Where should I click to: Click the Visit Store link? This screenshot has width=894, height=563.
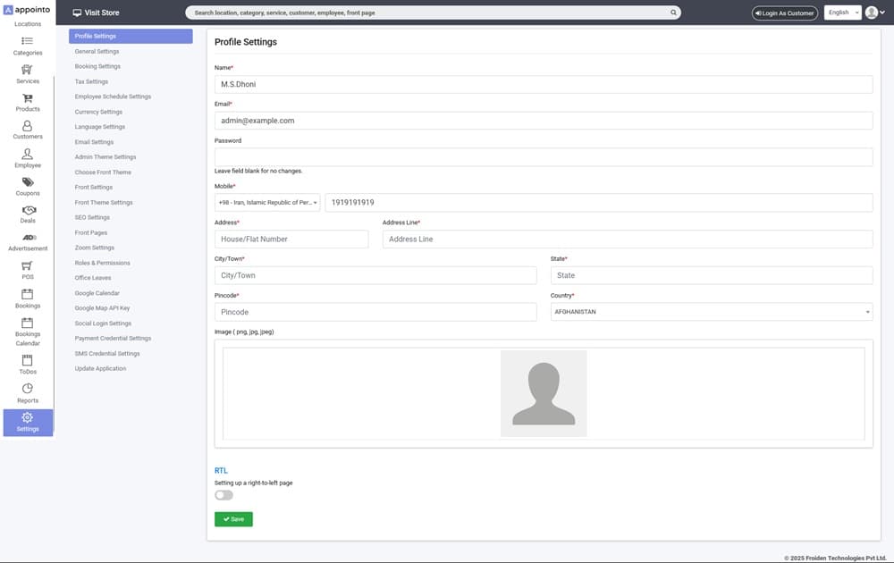(96, 13)
